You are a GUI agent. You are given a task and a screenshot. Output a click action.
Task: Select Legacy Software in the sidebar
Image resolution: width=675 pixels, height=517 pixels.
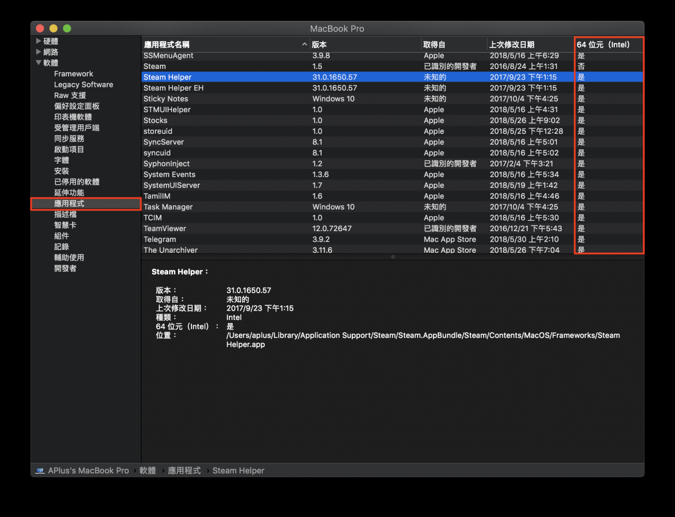(83, 84)
